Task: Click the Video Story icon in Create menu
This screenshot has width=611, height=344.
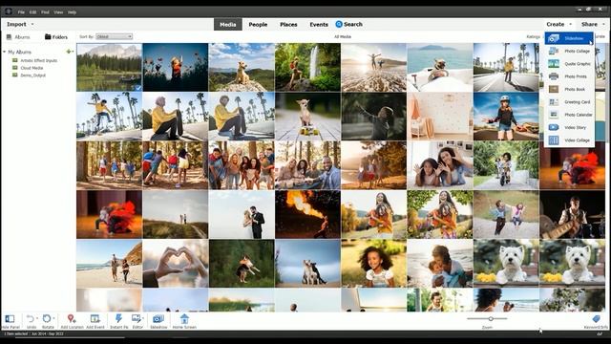Action: (554, 127)
